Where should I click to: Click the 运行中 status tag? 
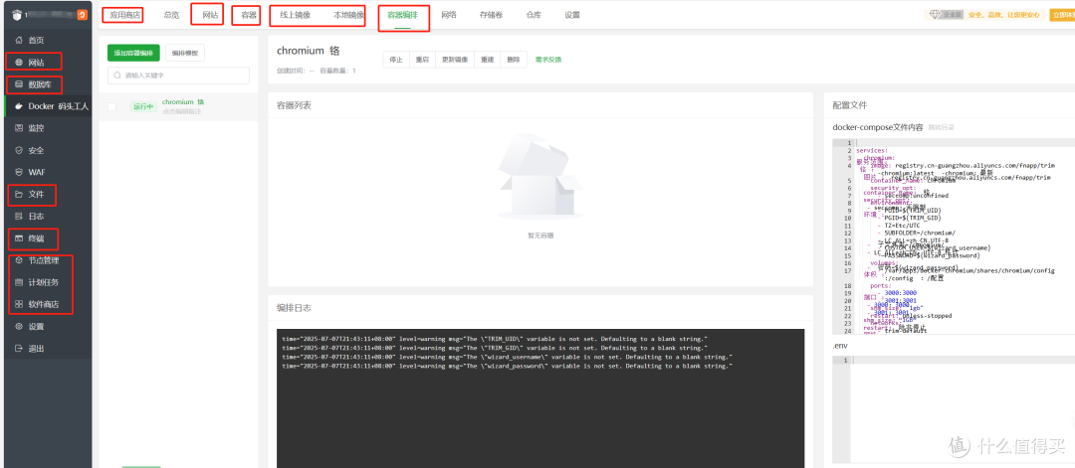click(x=143, y=106)
